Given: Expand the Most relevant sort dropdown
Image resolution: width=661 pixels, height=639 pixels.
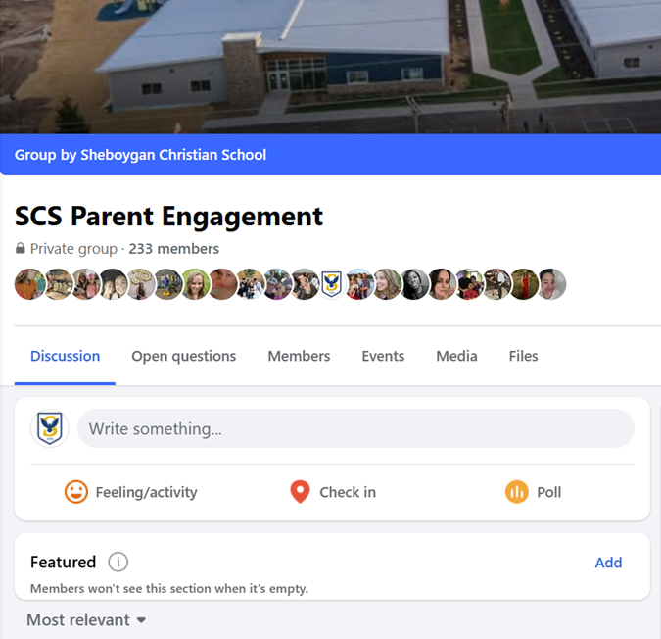Looking at the screenshot, I should pyautogui.click(x=86, y=620).
